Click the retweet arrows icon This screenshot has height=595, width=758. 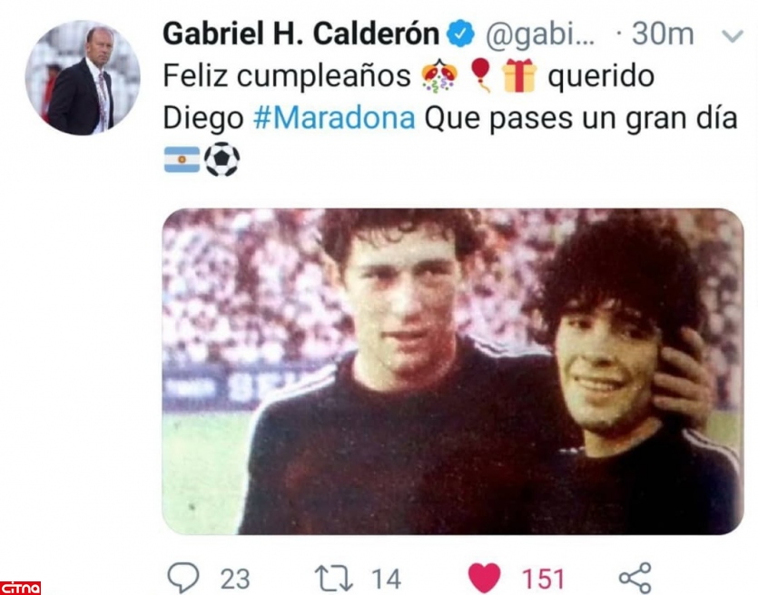(x=333, y=579)
